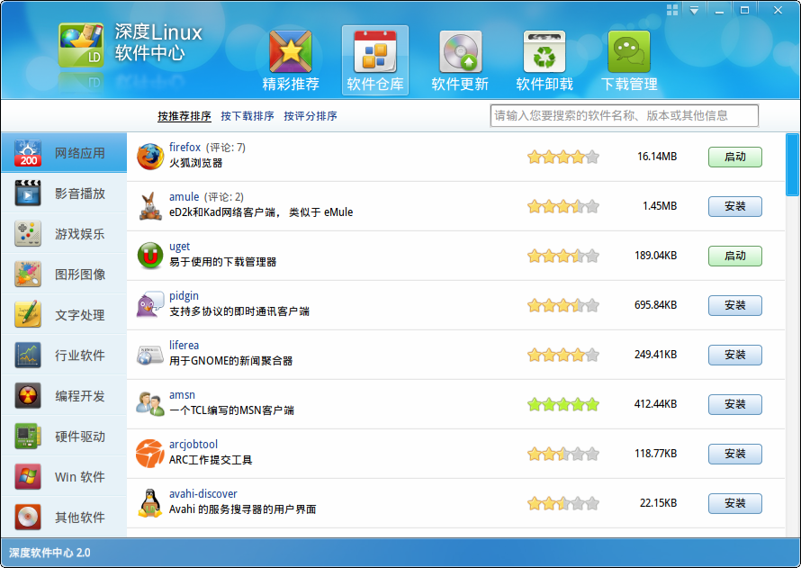The width and height of the screenshot is (801, 568).
Task: Open the amule name link
Action: click(x=184, y=196)
